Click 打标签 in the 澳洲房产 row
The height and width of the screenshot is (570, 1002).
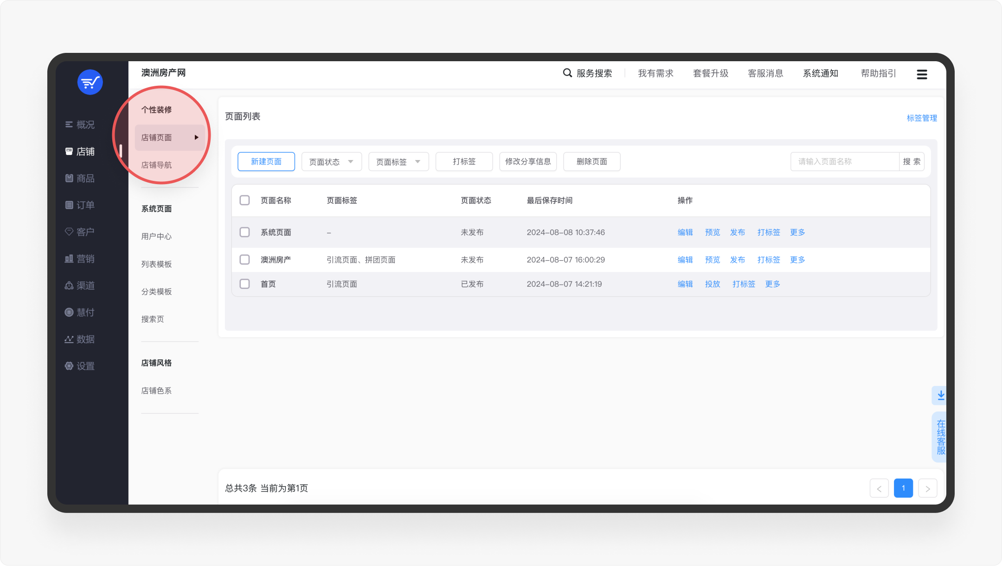click(x=769, y=259)
